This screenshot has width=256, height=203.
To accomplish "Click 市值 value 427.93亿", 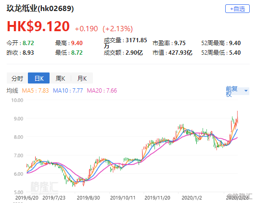I will tap(180, 53).
